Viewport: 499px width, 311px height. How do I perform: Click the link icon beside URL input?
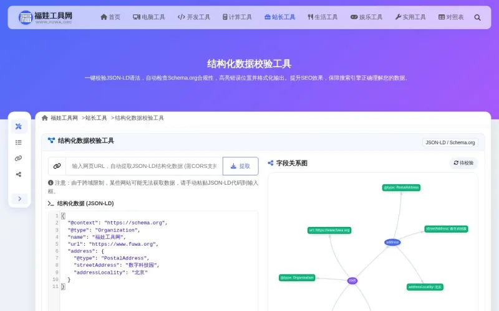[x=57, y=166]
